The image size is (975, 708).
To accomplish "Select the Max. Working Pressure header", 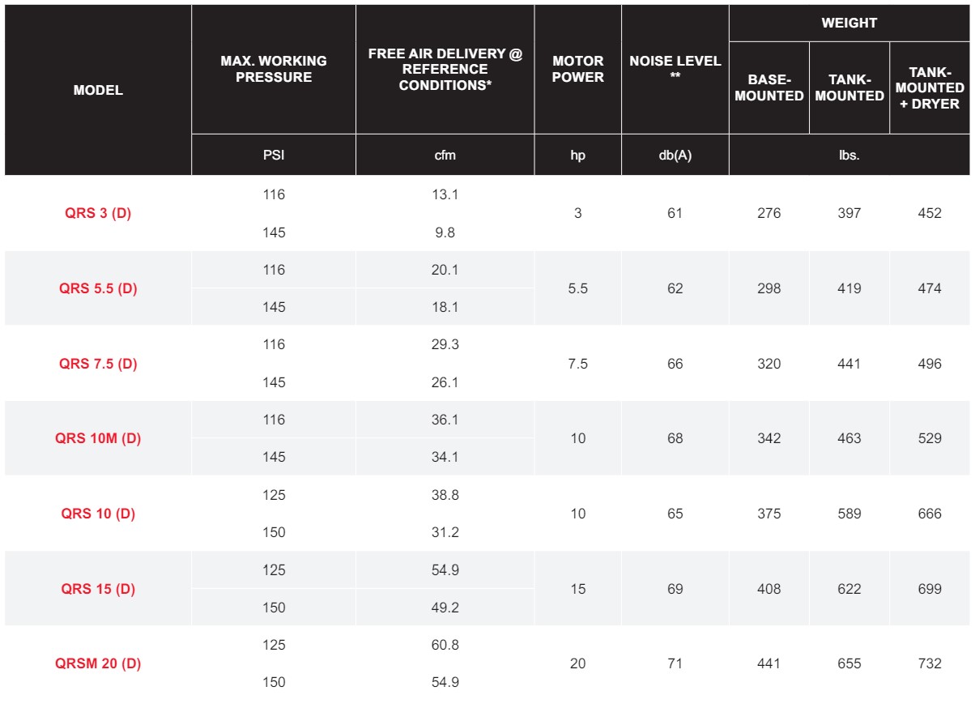I will click(274, 69).
